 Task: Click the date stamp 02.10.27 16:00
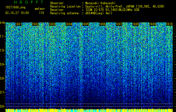(17, 13)
